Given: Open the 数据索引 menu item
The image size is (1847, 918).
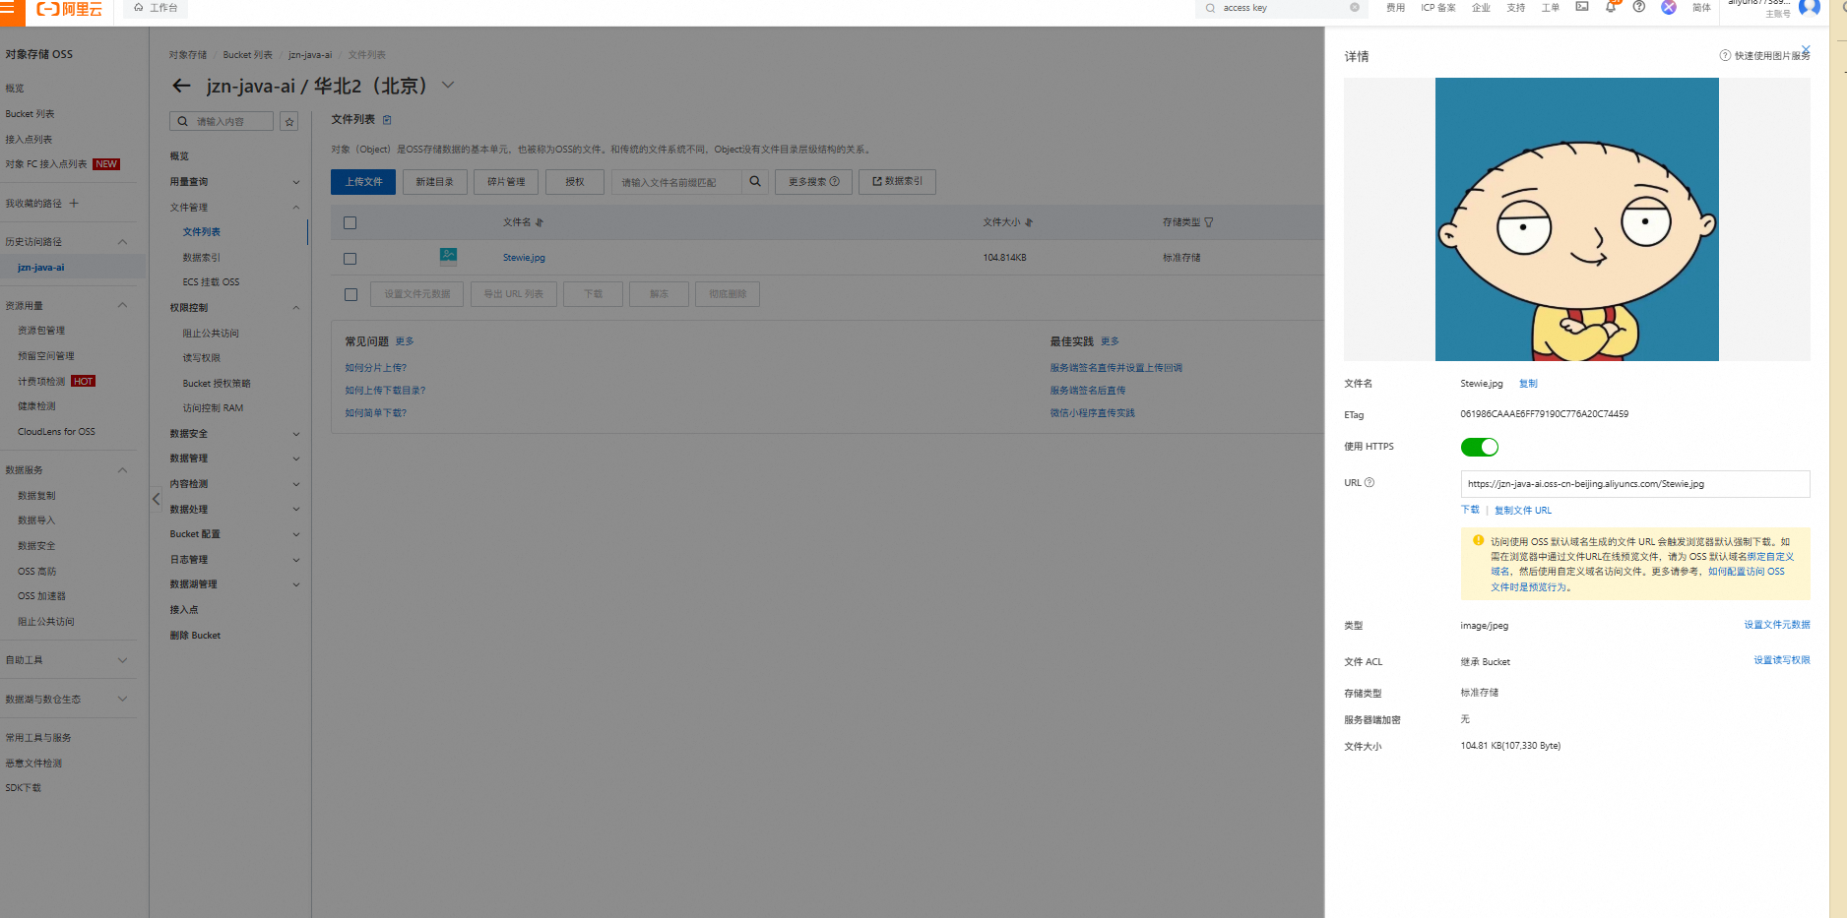Looking at the screenshot, I should point(202,258).
